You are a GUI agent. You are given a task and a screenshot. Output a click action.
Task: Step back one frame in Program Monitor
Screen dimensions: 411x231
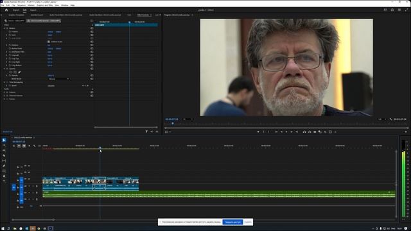[281, 132]
